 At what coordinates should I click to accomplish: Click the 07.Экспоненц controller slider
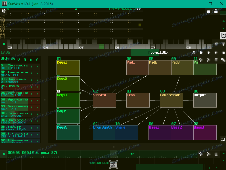pos(14,108)
